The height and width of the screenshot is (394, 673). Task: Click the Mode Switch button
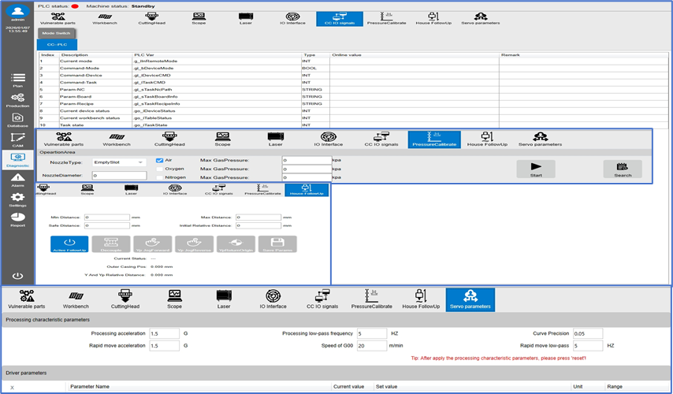tap(56, 33)
